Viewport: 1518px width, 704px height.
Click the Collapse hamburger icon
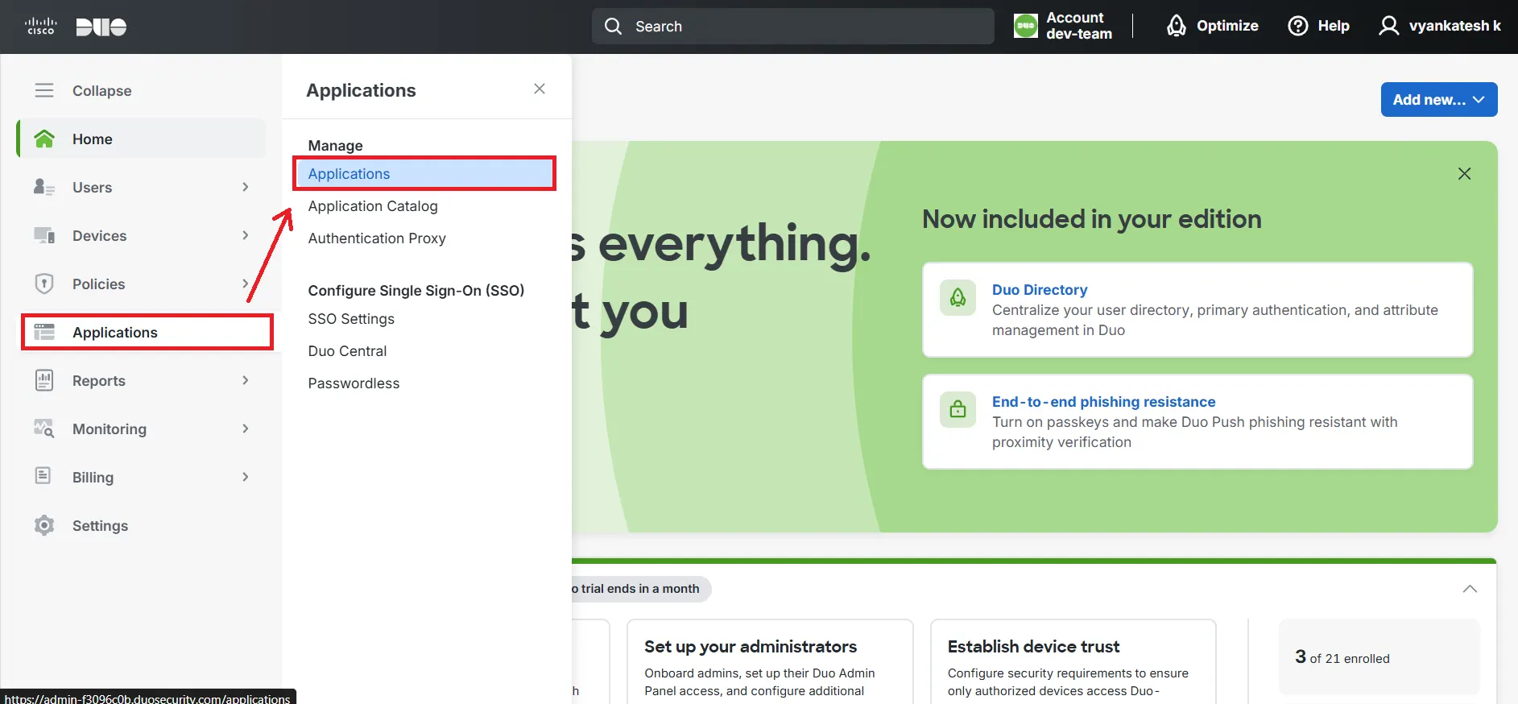tap(44, 90)
